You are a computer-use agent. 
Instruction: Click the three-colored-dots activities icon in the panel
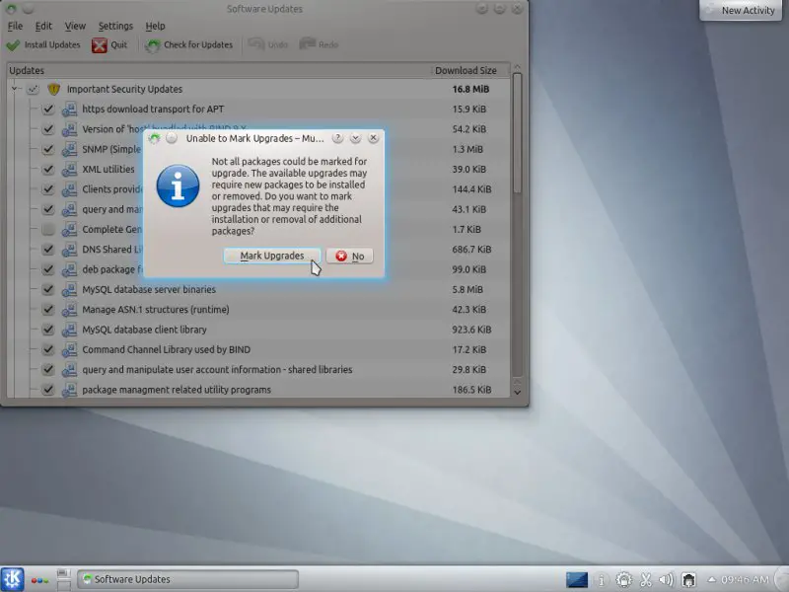[x=39, y=580]
